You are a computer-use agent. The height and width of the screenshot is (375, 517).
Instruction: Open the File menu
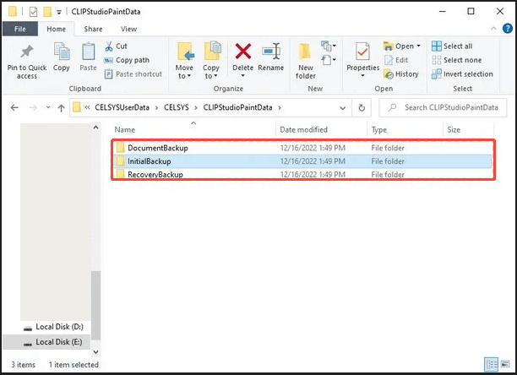click(x=19, y=28)
